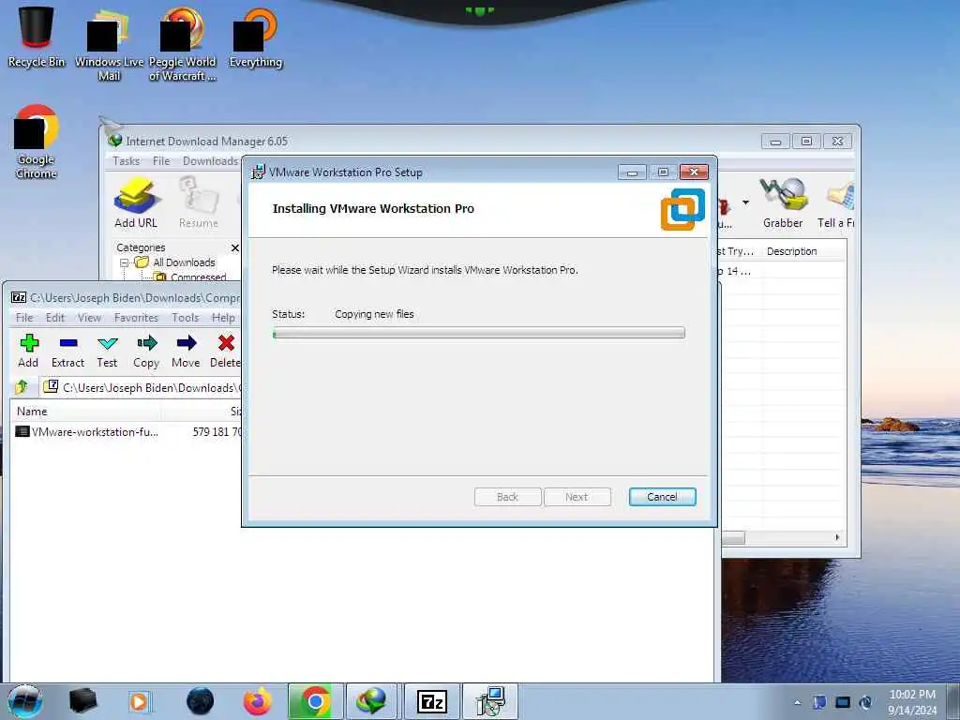Go up one folder in 7-Zip
Image resolution: width=960 pixels, height=720 pixels.
(22, 387)
